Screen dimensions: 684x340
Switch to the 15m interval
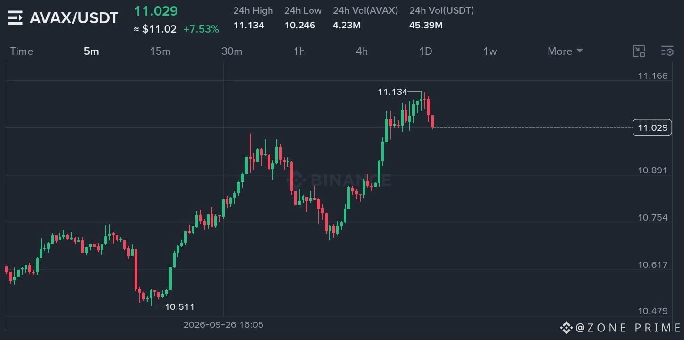pos(160,51)
